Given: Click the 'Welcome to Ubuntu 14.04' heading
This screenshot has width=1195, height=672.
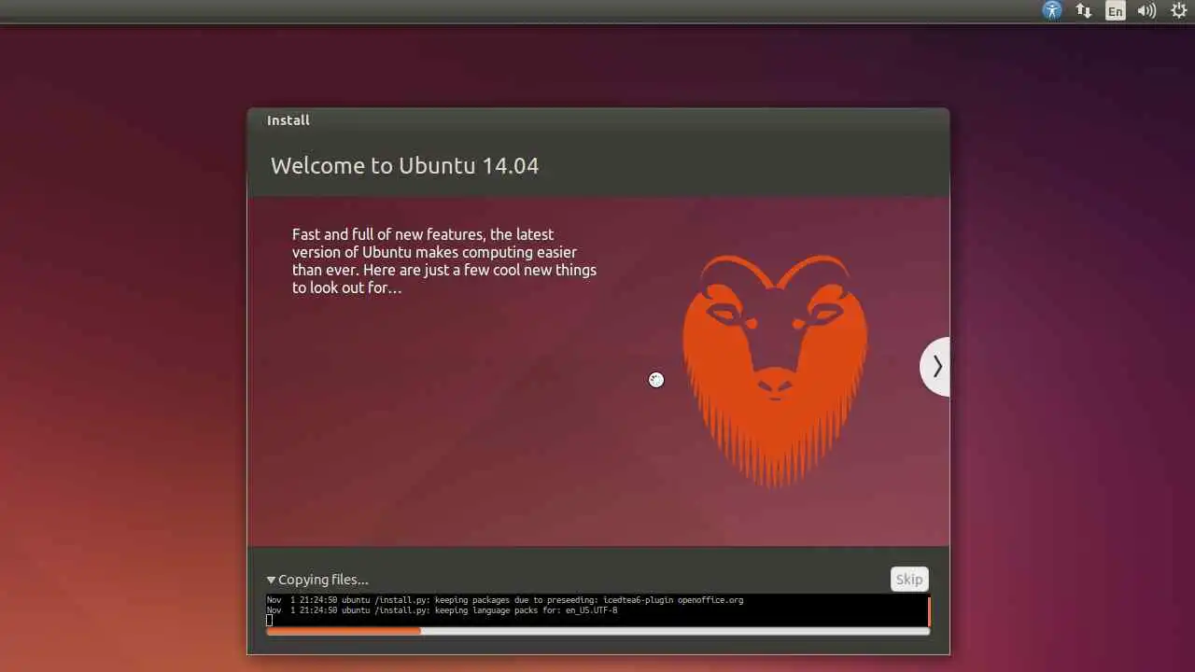Looking at the screenshot, I should click(404, 166).
